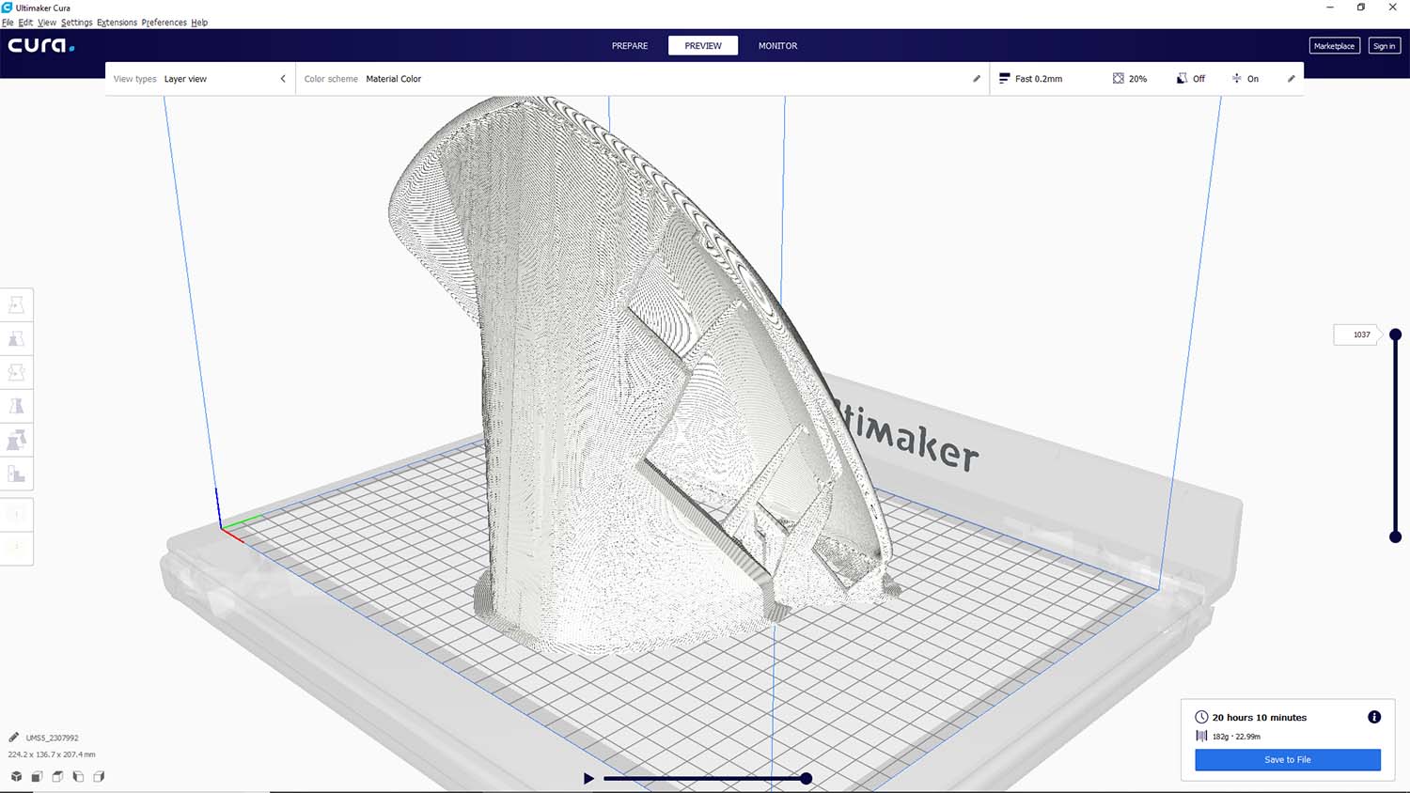Select the Support Blocker tool

tap(17, 474)
